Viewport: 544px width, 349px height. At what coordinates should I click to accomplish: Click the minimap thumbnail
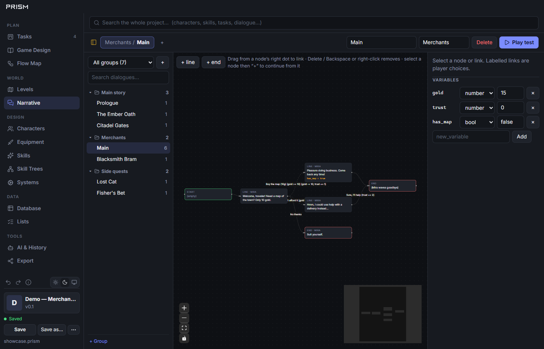tap(383, 314)
